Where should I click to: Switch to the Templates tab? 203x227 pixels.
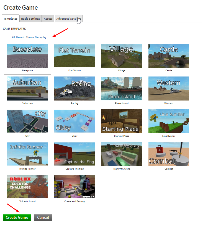pyautogui.click(x=11, y=19)
